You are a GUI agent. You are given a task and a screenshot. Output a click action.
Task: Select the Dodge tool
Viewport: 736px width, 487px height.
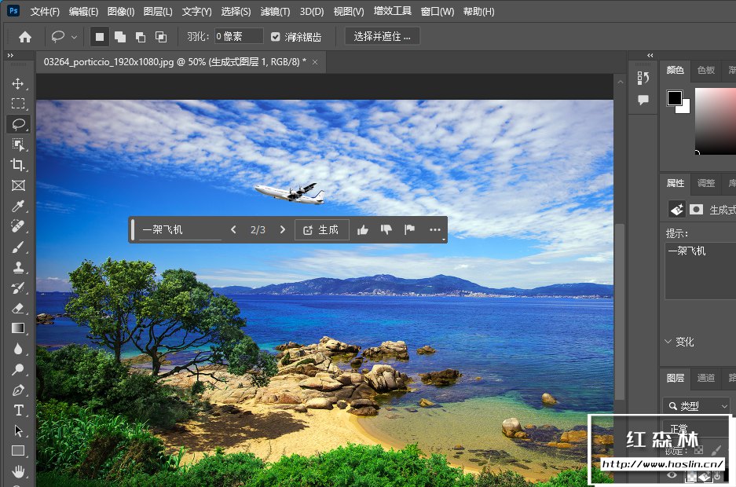pos(18,370)
